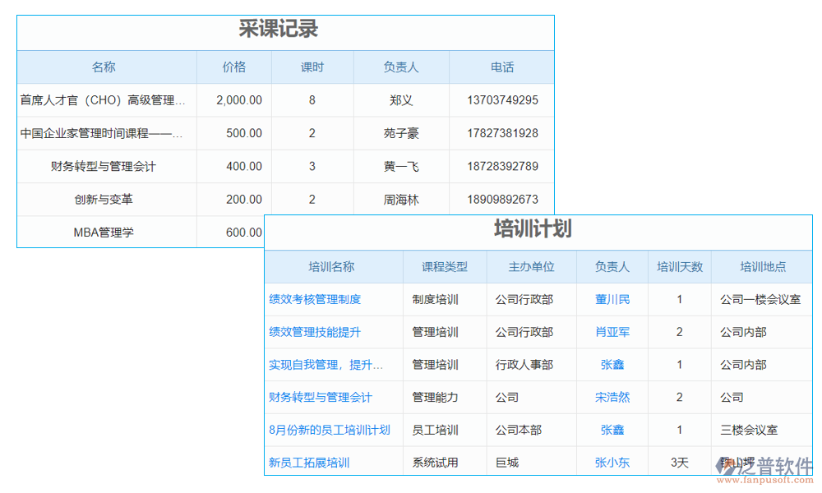Viewport: 822px width, 493px height.
Task: View responsible person 董川民
Action: coord(612,299)
